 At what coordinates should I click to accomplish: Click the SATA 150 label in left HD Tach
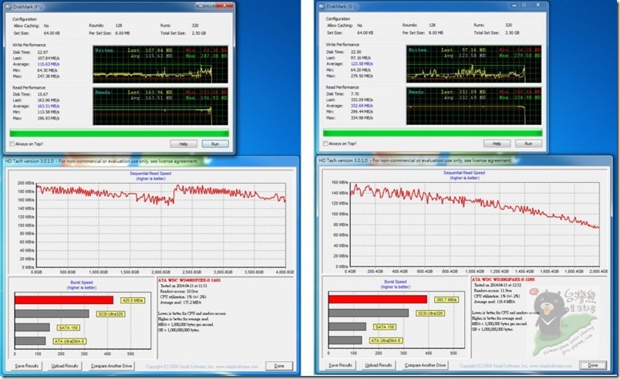(x=69, y=327)
